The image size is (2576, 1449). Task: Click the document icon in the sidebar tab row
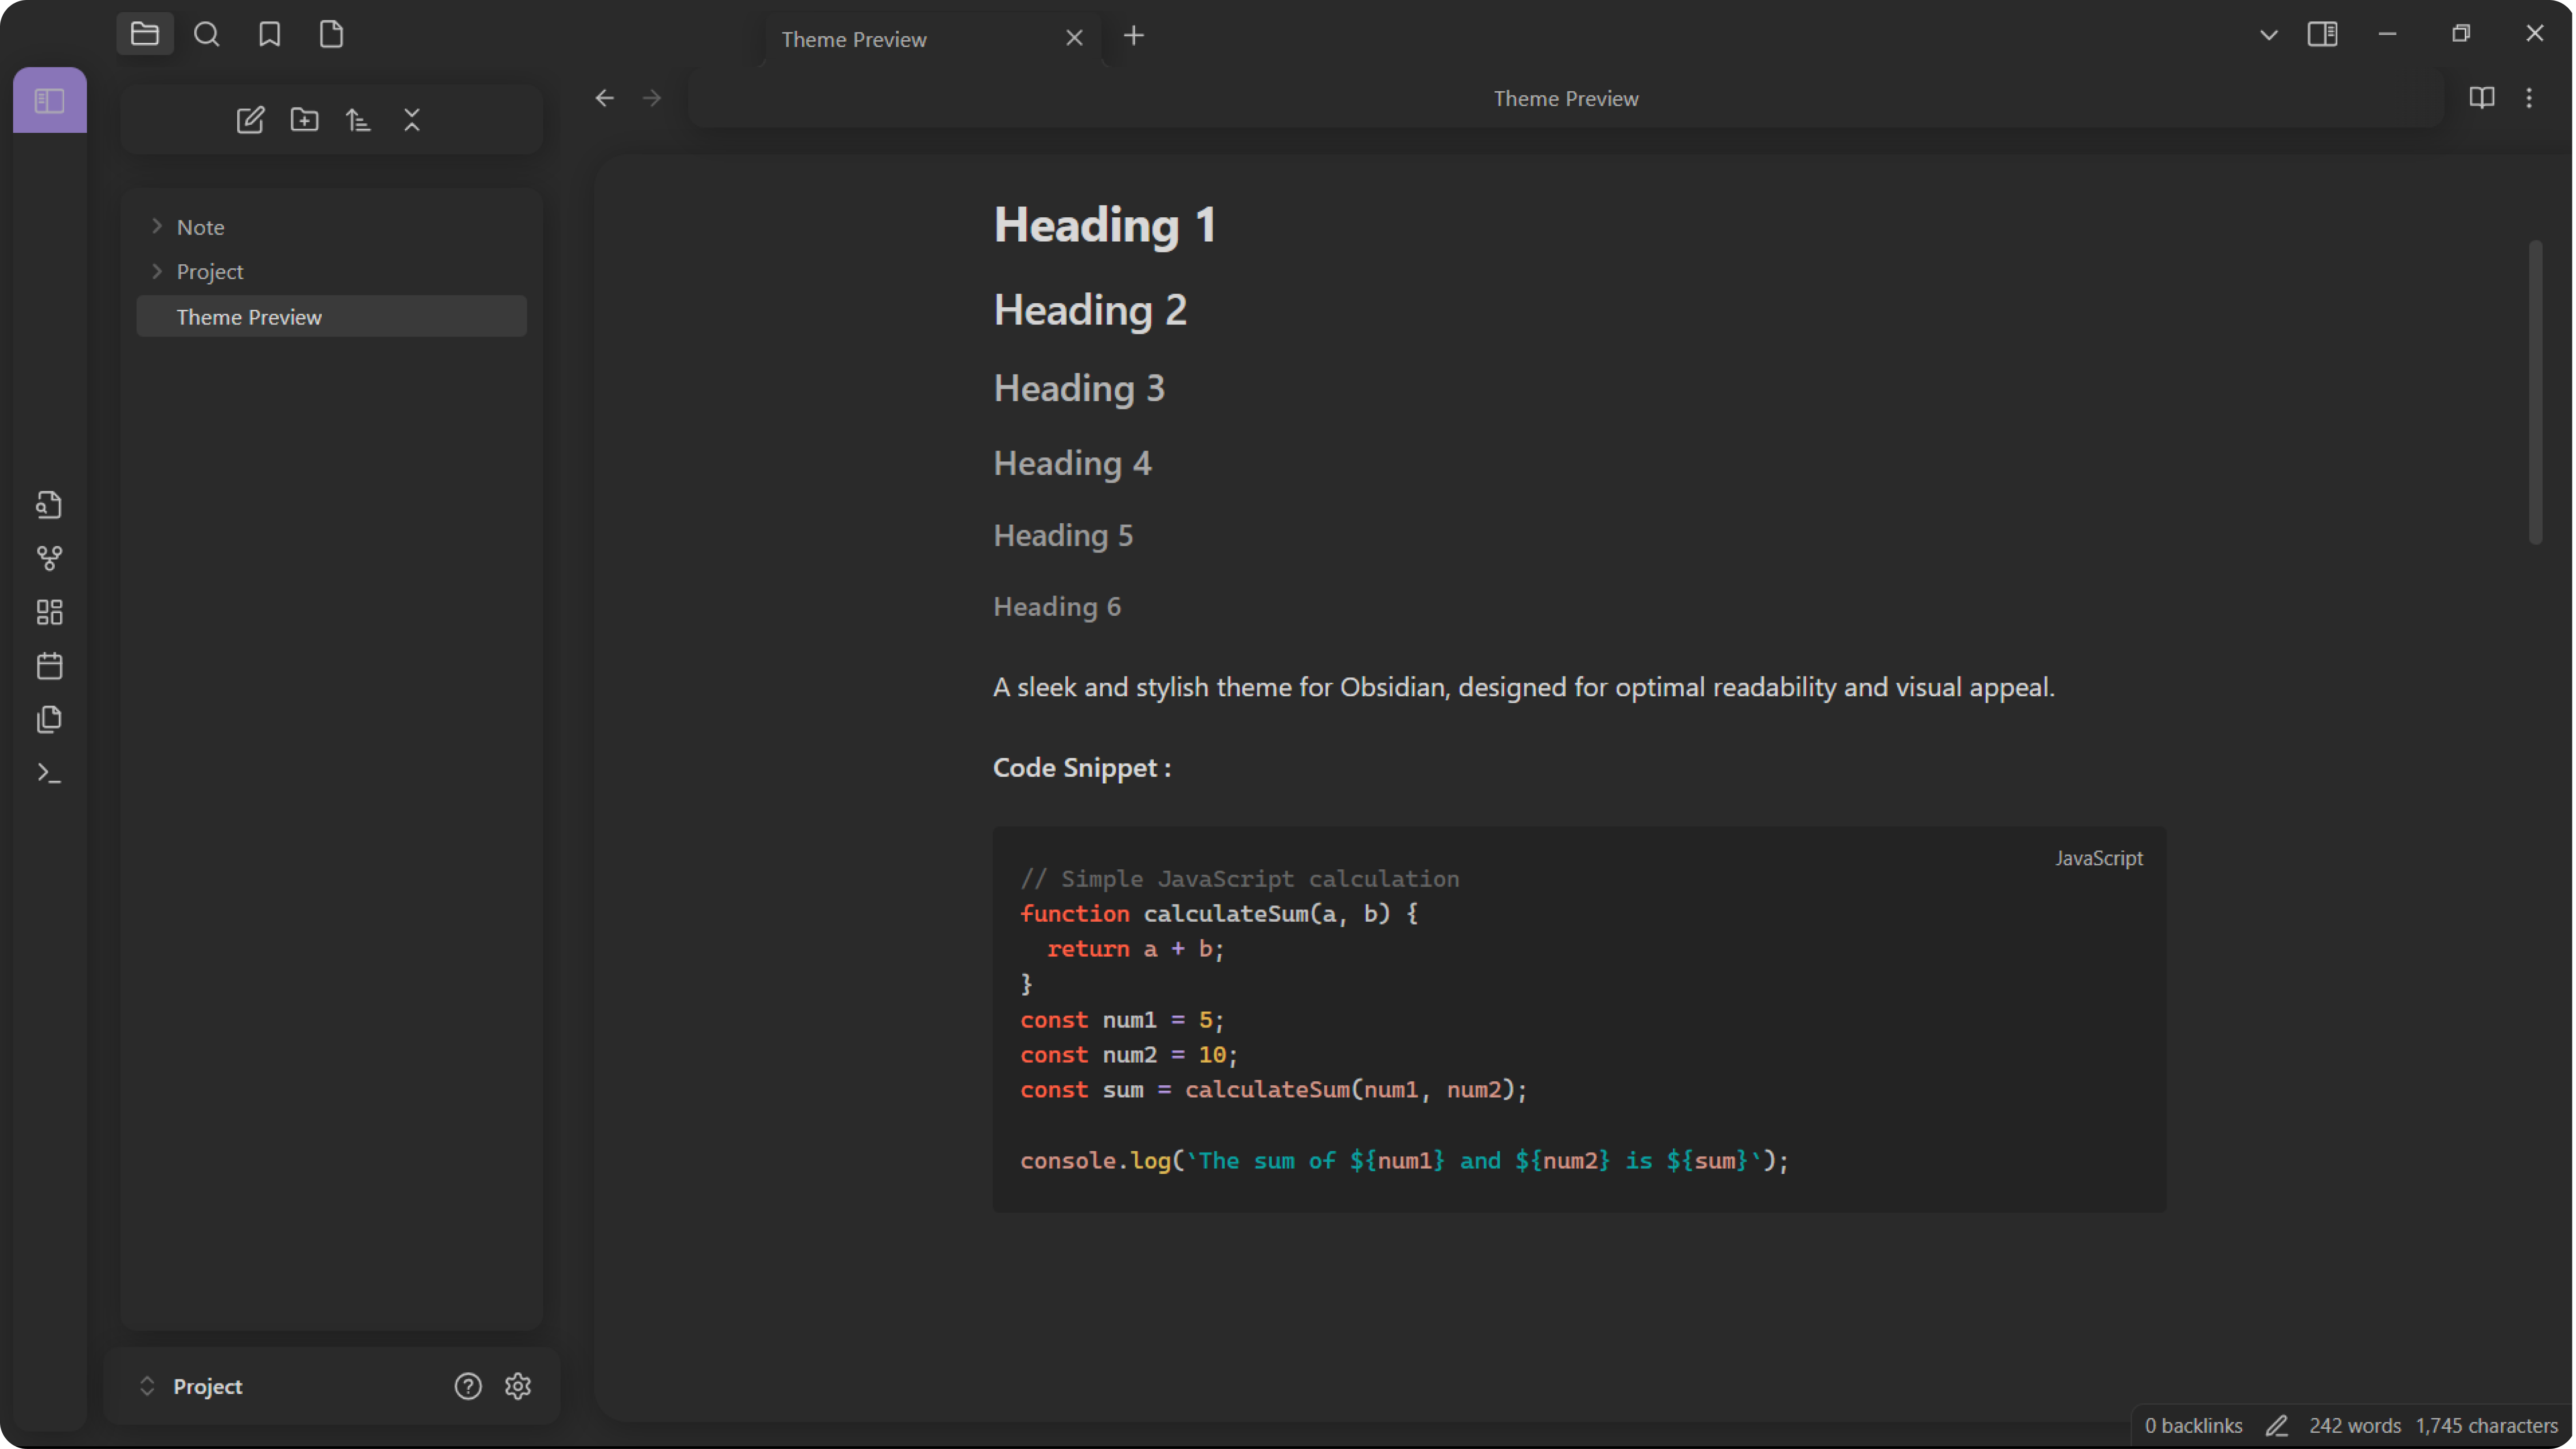tap(331, 35)
